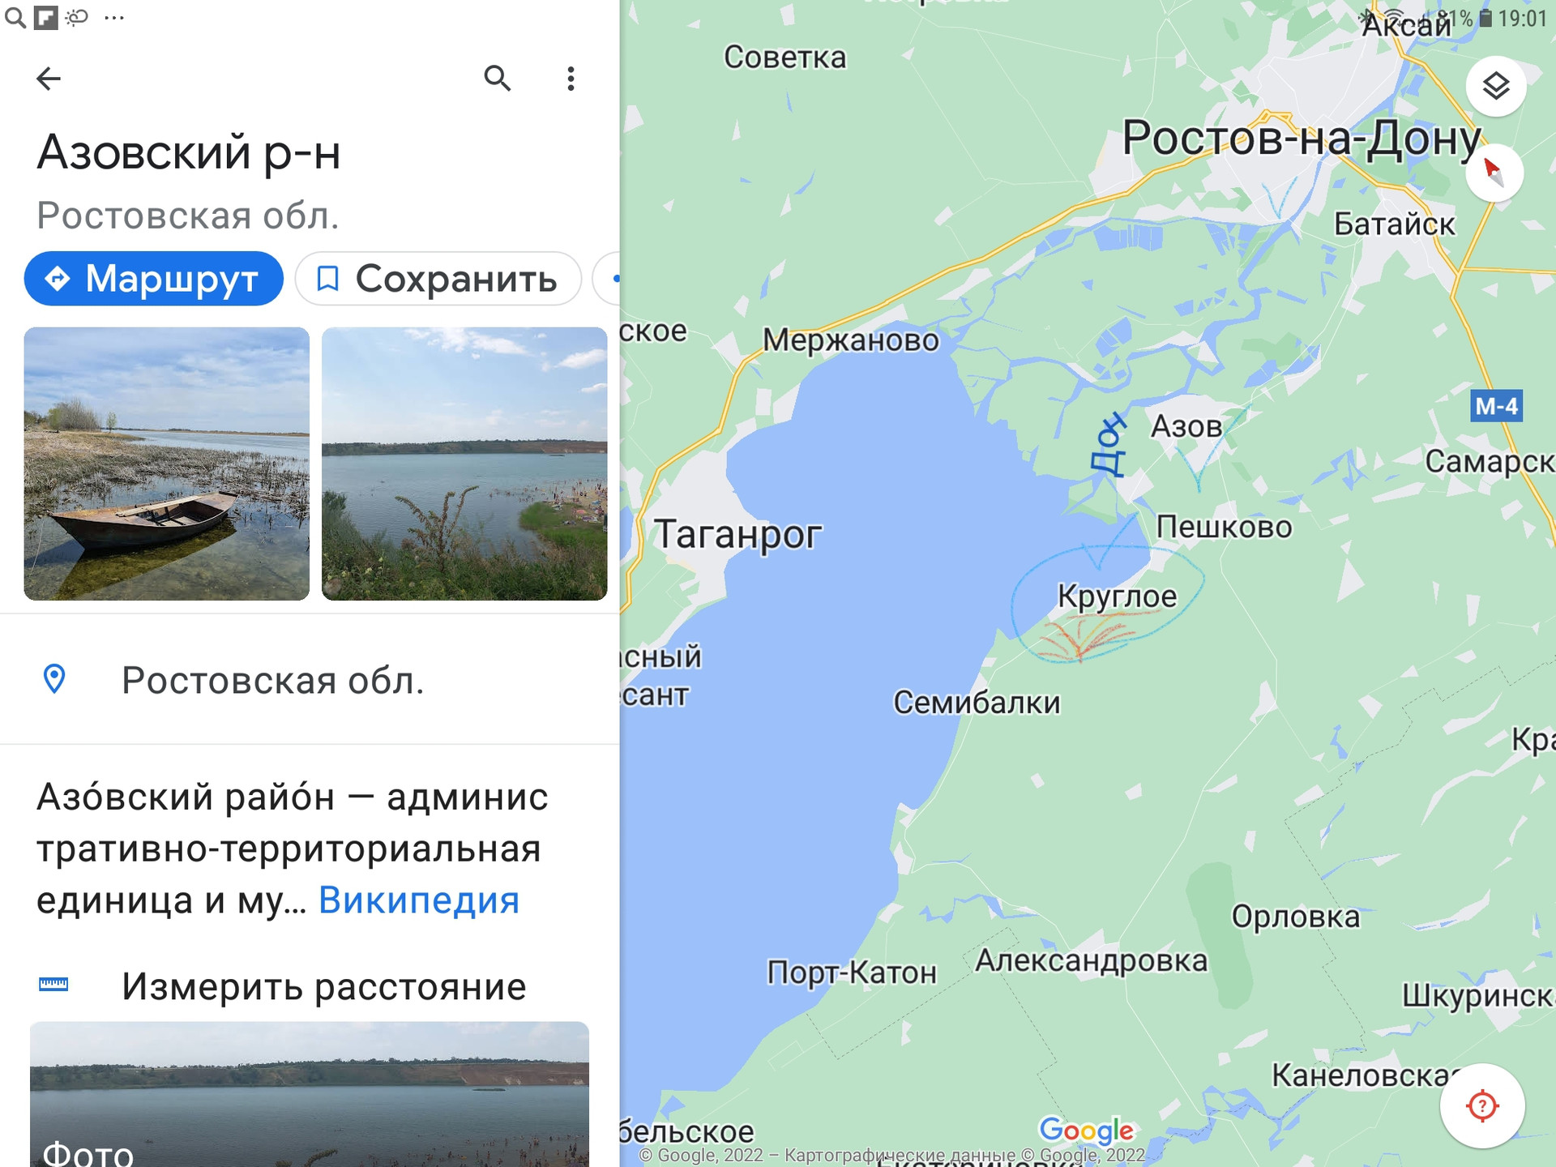Viewport: 1556px width, 1167px height.
Task: Save the place with Сохранить
Action: [438, 279]
